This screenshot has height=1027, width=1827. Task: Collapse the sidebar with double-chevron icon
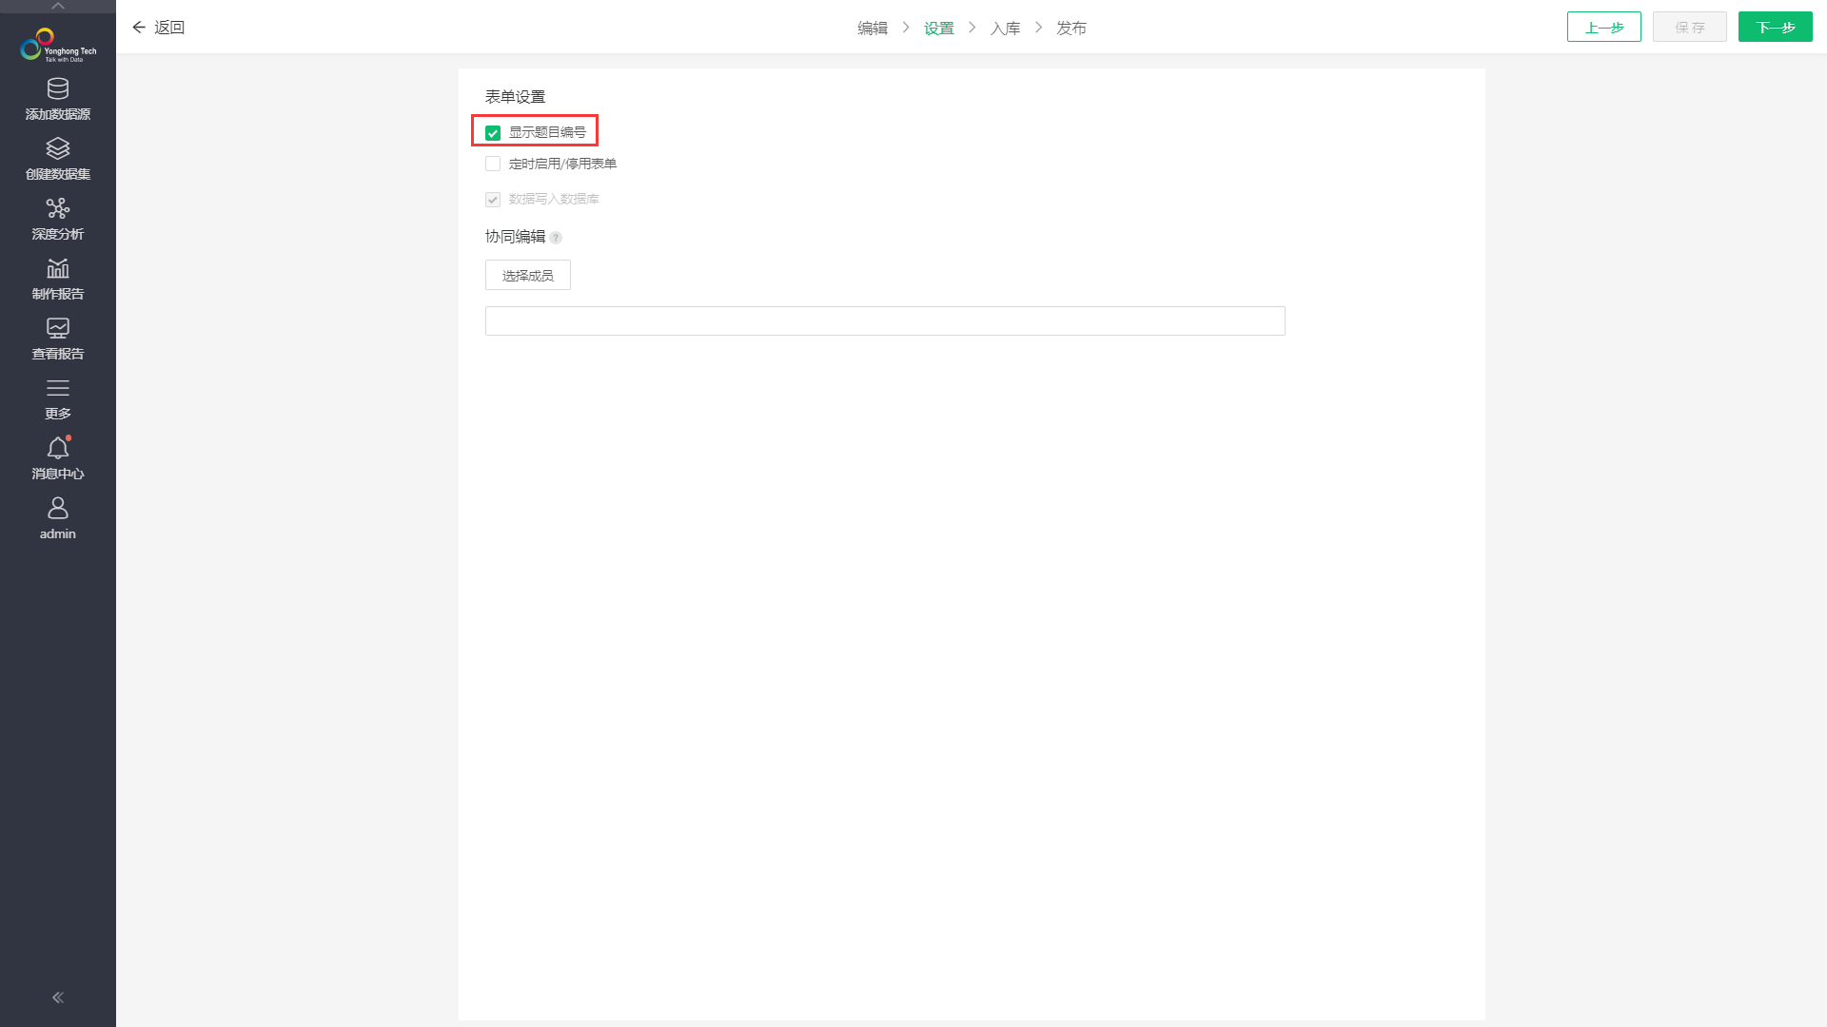point(58,998)
